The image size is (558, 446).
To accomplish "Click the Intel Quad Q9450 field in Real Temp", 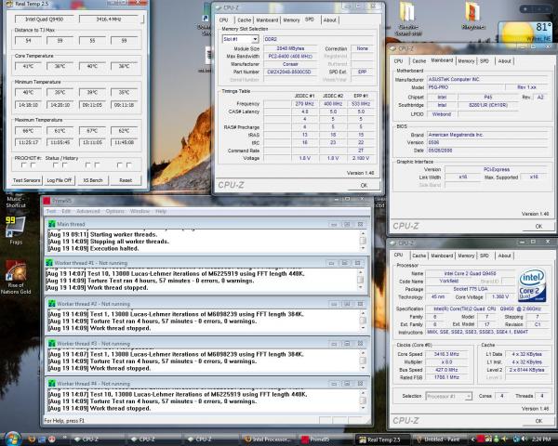I will click(45, 20).
